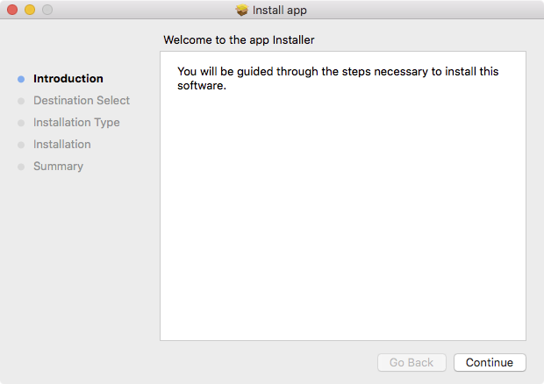544x384 pixels.
Task: Select the Installation step label
Action: coord(62,145)
